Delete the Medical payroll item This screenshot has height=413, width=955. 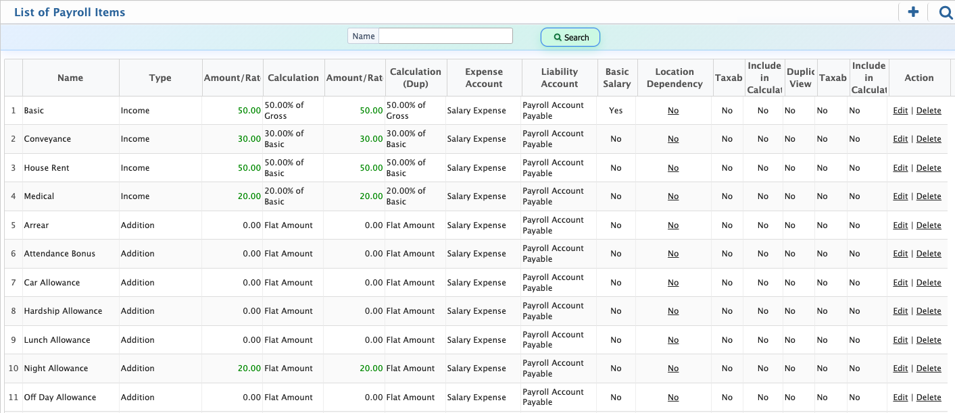tap(929, 196)
